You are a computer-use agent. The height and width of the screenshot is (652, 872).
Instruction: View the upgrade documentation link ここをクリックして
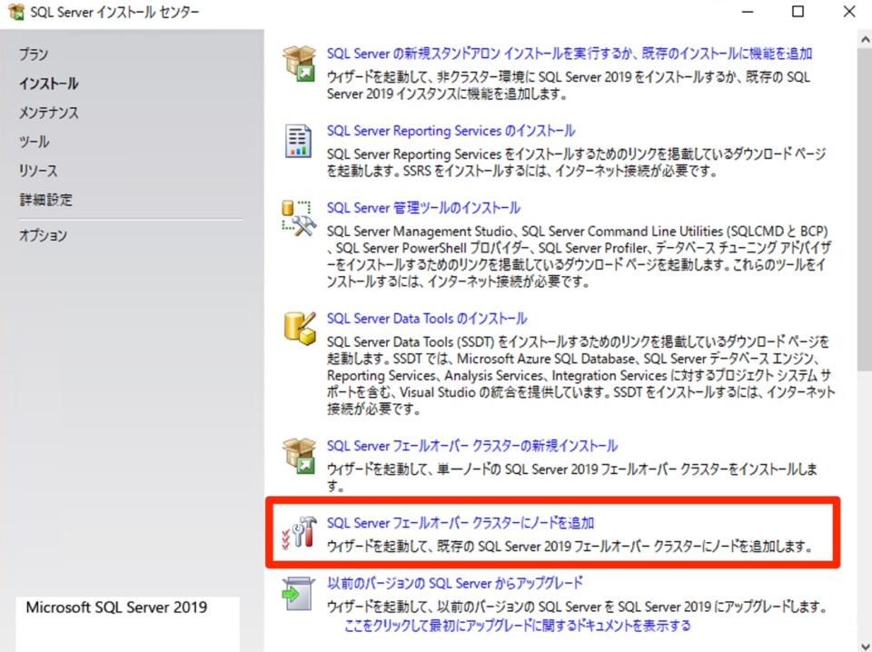[517, 626]
